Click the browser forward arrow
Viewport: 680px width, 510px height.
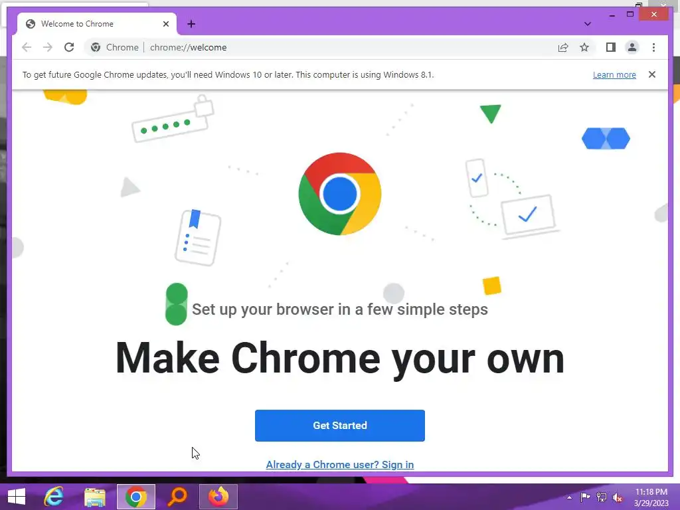48,47
